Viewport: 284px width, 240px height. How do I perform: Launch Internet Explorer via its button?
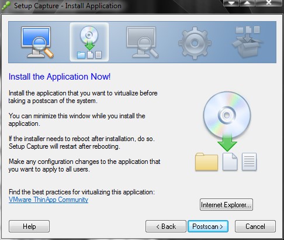(226, 205)
